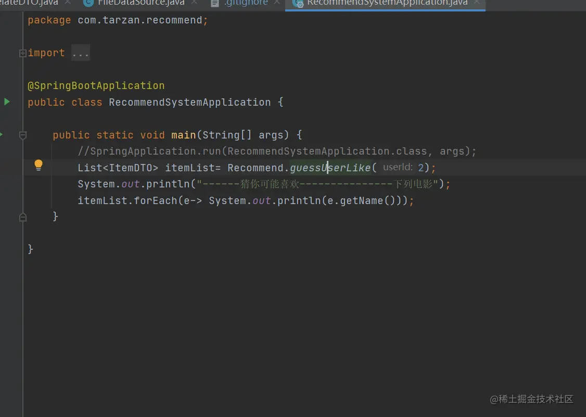586x417 pixels.
Task: Click the argument value 2
Action: 421,168
